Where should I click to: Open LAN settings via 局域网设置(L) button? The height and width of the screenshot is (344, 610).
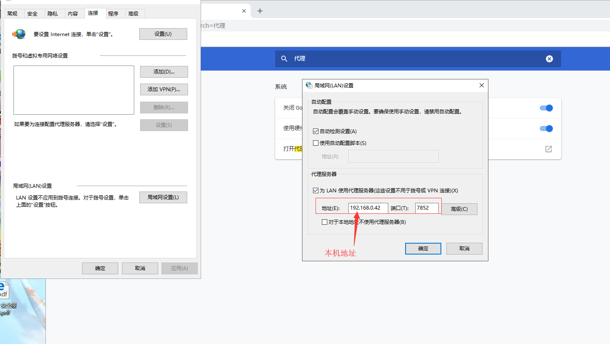[163, 197]
